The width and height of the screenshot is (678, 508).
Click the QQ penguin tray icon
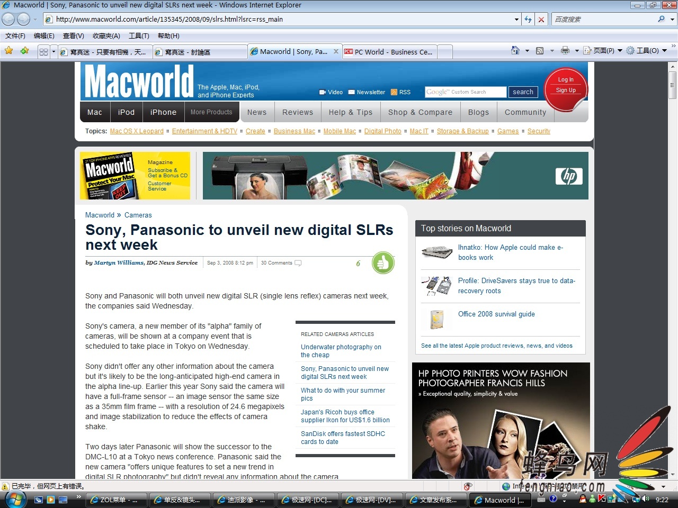click(583, 498)
